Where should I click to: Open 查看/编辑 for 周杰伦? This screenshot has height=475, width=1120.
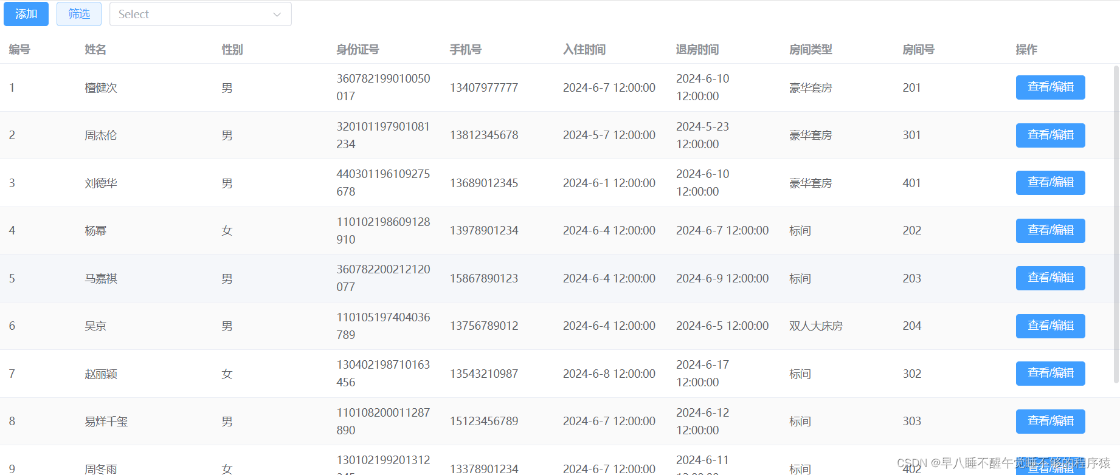(1050, 135)
